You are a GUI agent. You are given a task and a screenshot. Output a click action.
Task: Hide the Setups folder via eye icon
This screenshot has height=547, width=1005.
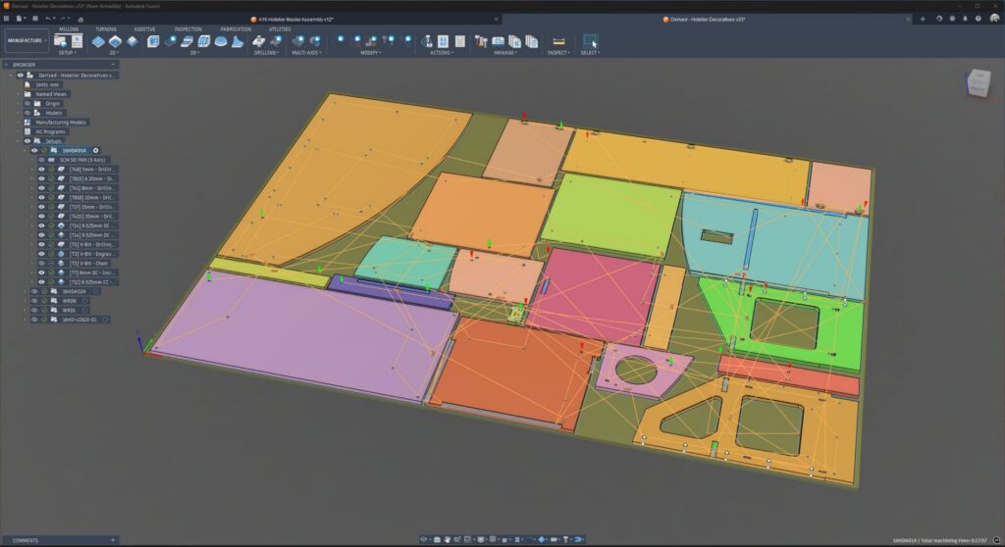click(x=28, y=141)
